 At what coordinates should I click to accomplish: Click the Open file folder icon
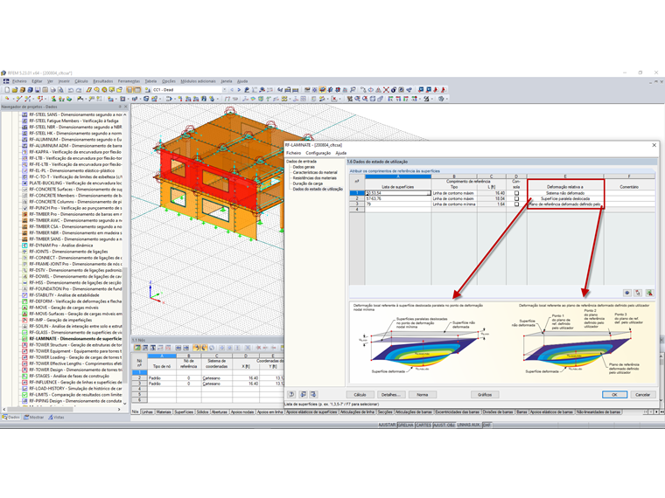(15, 90)
